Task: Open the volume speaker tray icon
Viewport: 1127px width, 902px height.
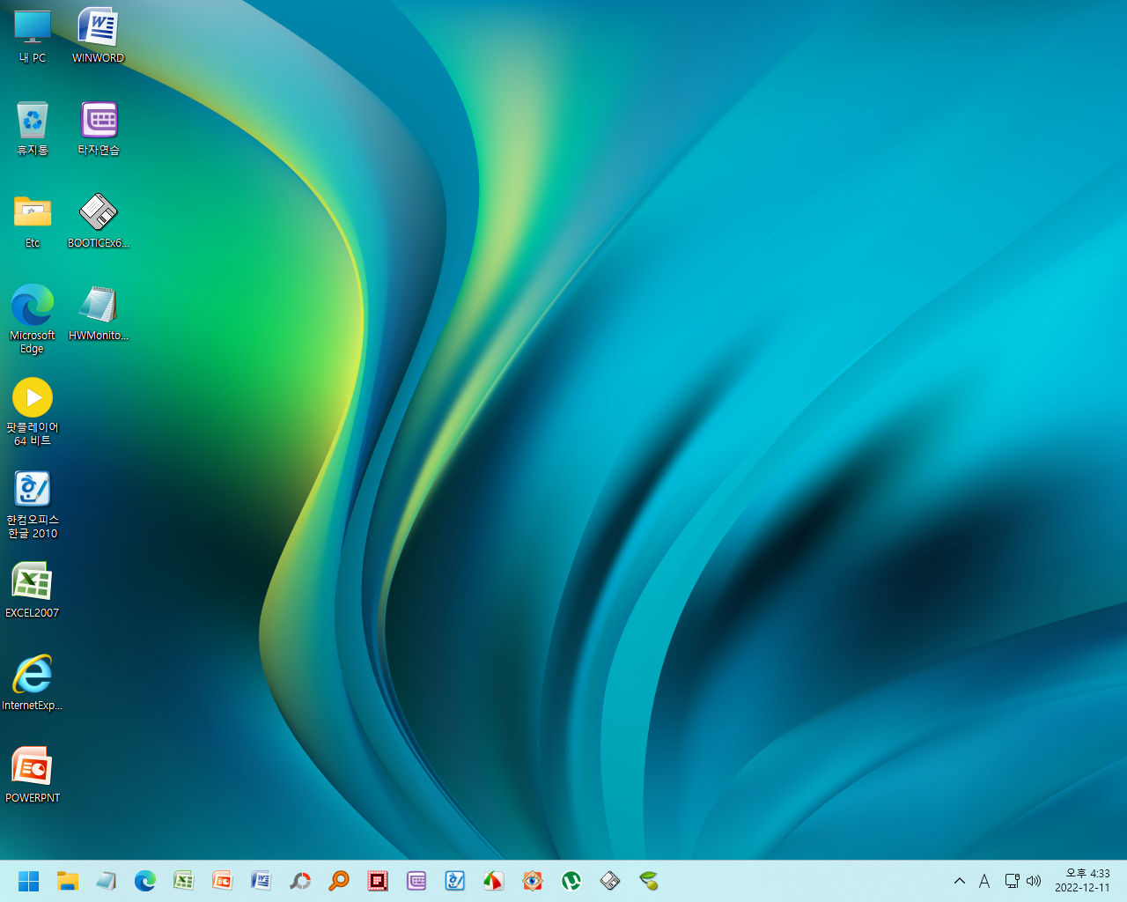Action: pos(1034,881)
